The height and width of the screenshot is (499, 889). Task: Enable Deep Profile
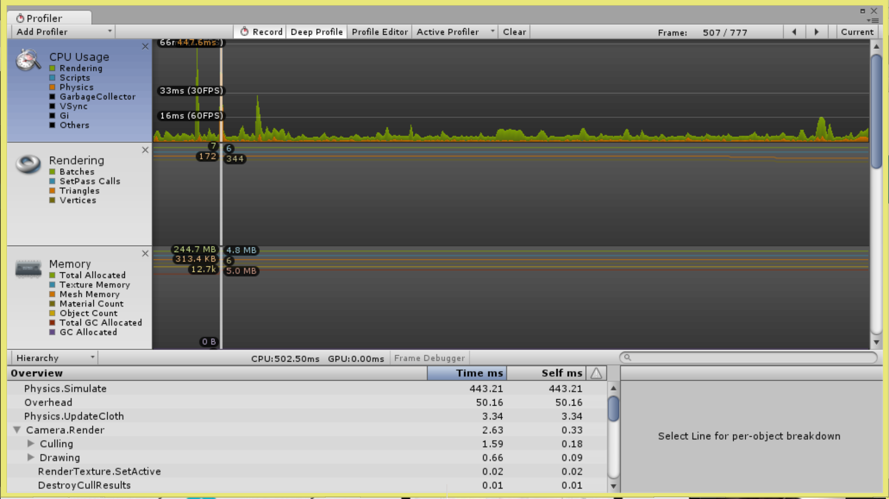pos(317,32)
